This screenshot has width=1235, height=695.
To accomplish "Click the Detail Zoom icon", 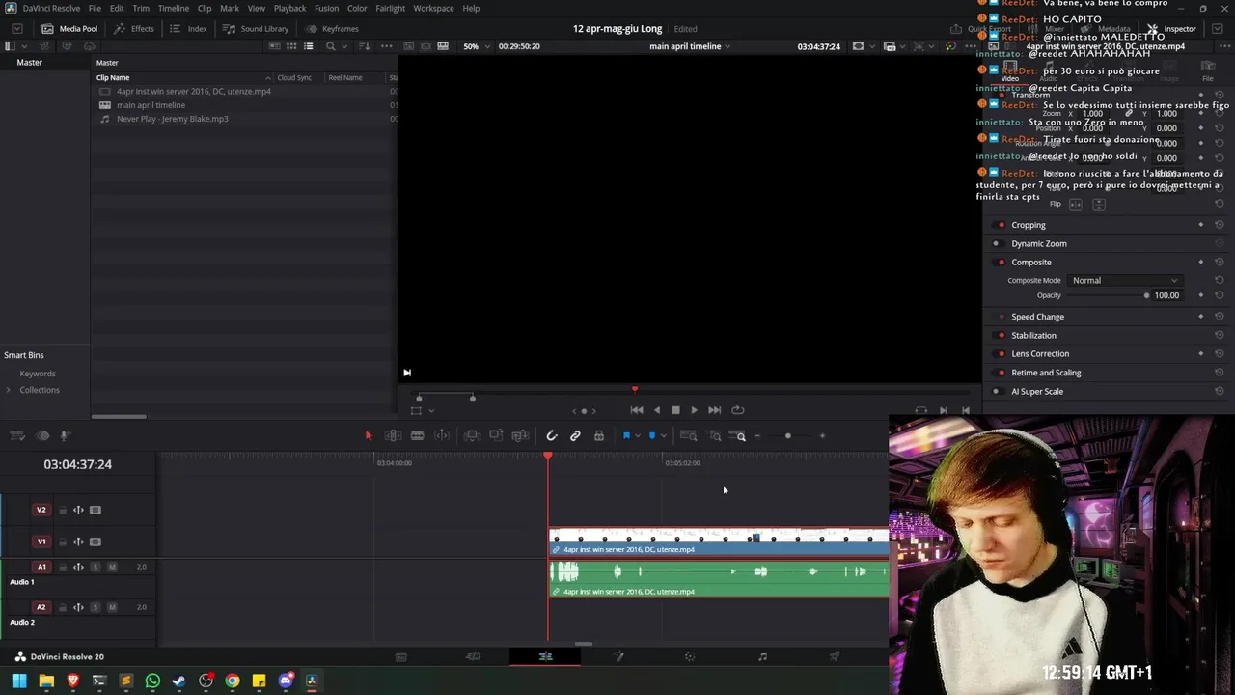I will [x=715, y=436].
